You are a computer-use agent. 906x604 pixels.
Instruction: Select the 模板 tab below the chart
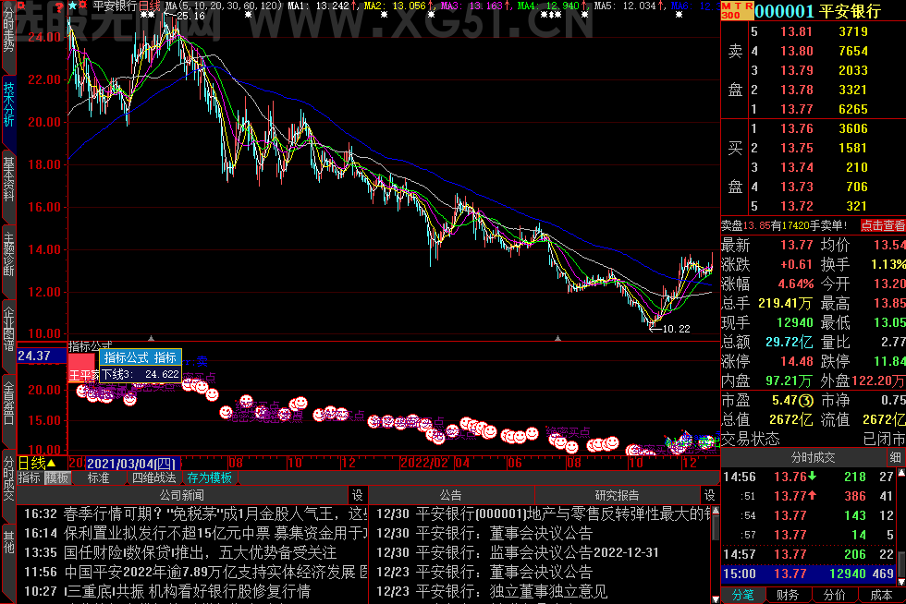(57, 478)
